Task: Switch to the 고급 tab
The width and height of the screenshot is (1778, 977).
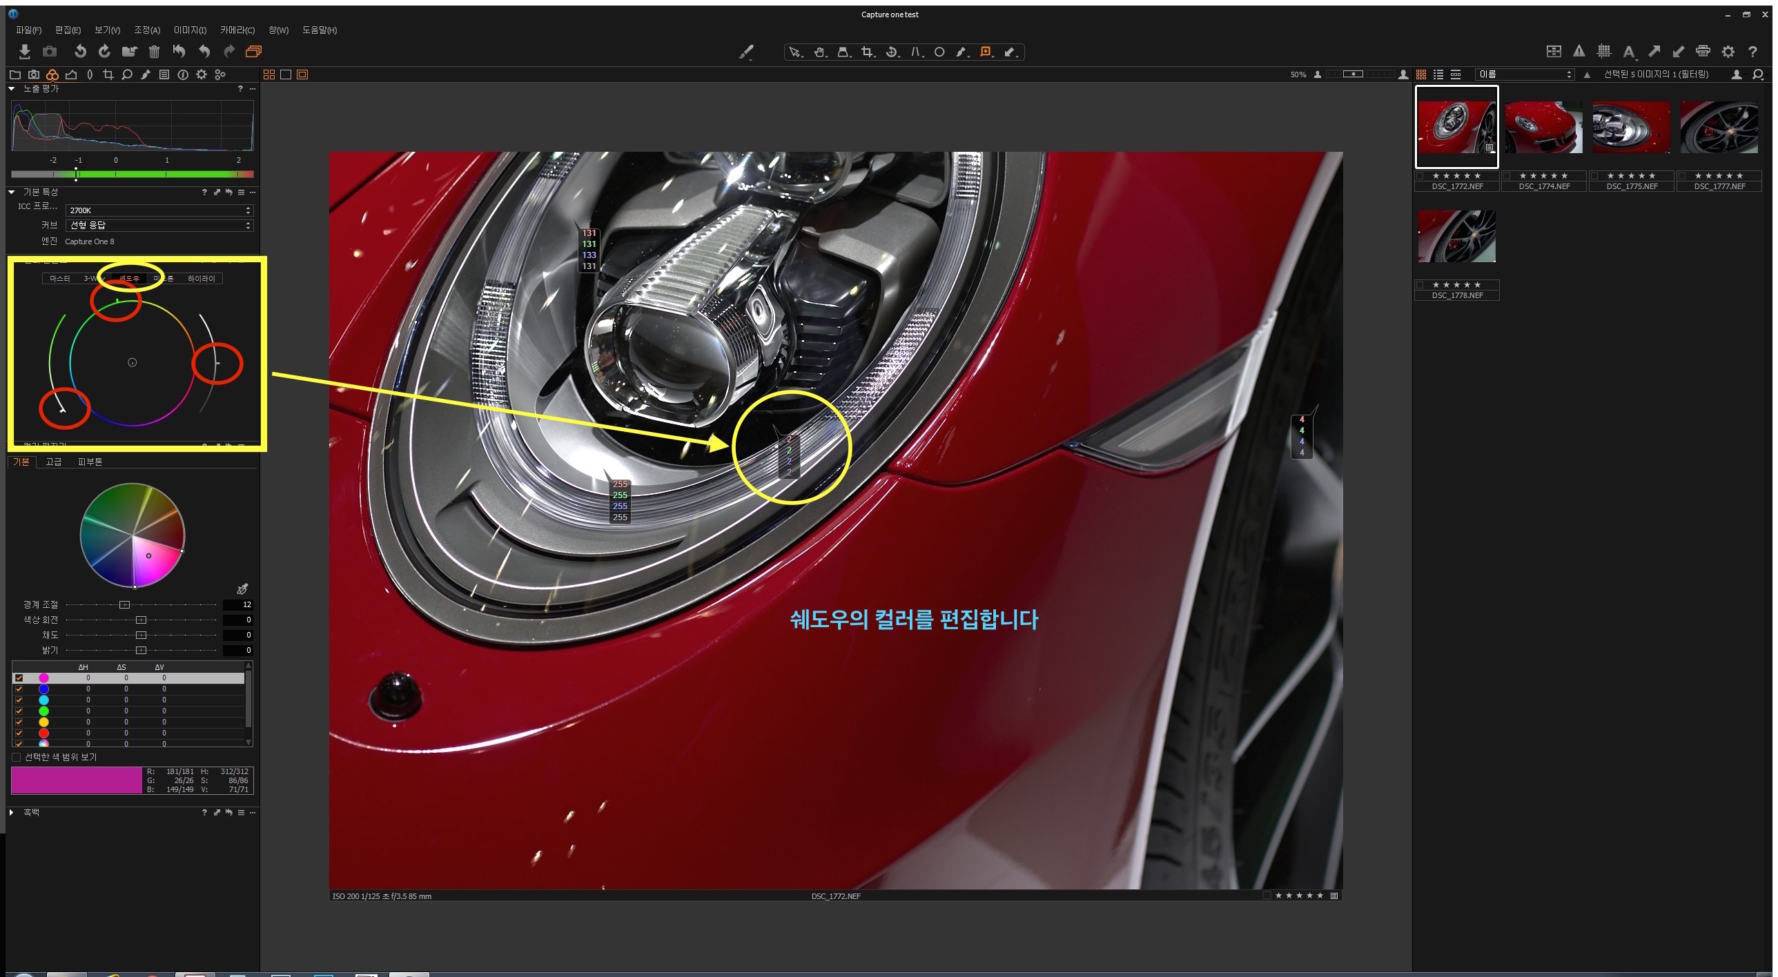Action: pyautogui.click(x=54, y=462)
